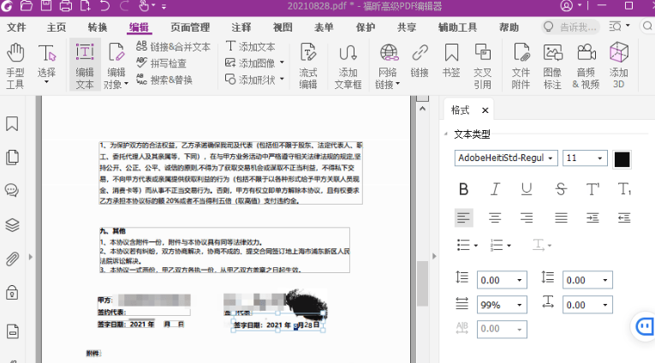The height and width of the screenshot is (363, 655).
Task: Open the 文件 menu
Action: click(x=16, y=27)
